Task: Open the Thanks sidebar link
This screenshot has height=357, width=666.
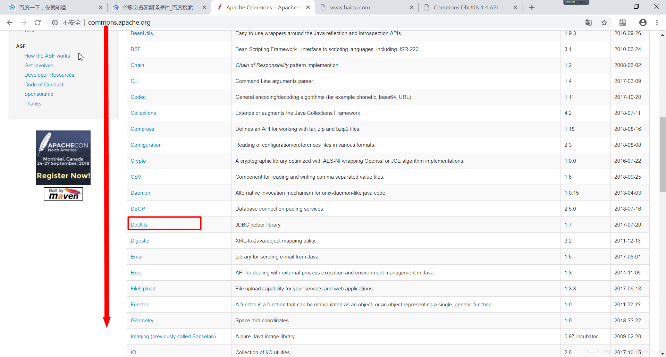Action: pyautogui.click(x=33, y=104)
